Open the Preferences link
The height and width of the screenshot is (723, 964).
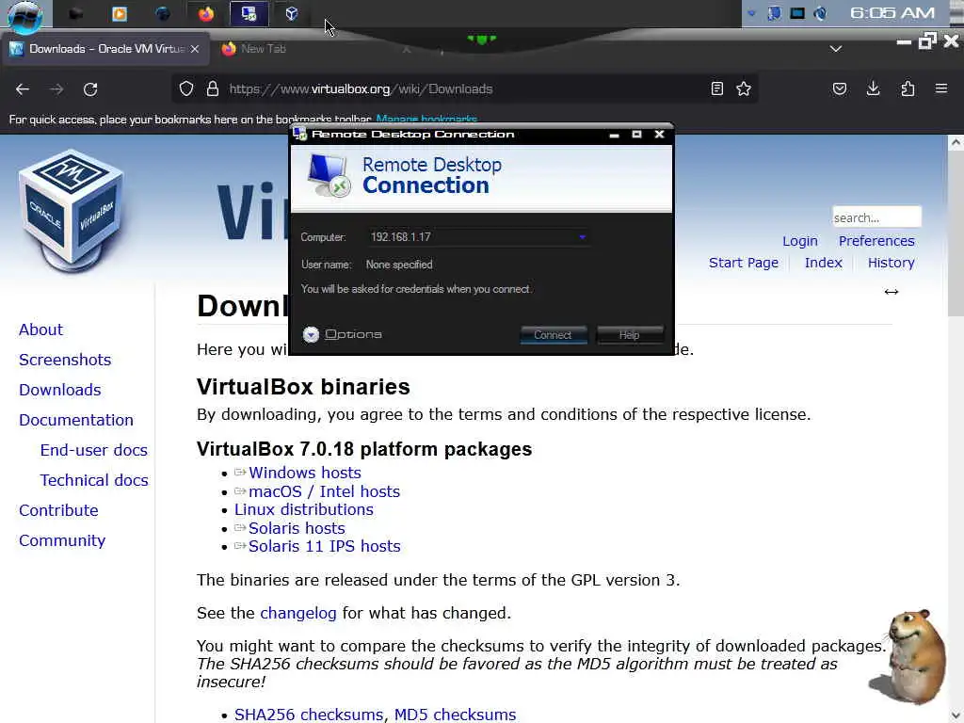coord(876,241)
